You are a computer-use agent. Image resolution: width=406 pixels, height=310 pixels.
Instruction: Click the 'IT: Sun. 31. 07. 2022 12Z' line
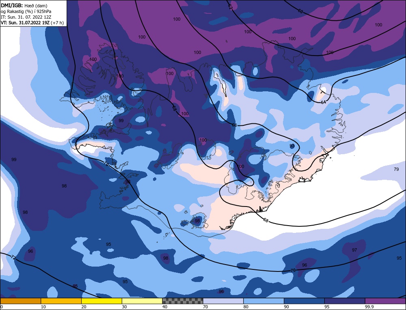(26, 17)
